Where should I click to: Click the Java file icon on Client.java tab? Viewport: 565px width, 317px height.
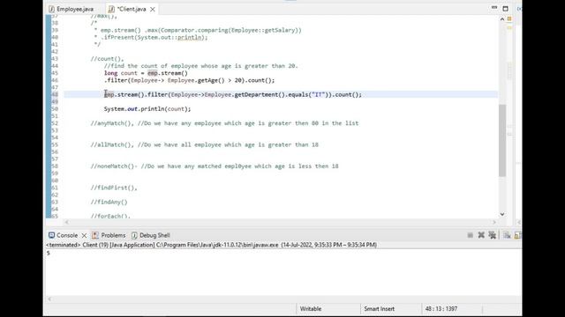pyautogui.click(x=111, y=9)
